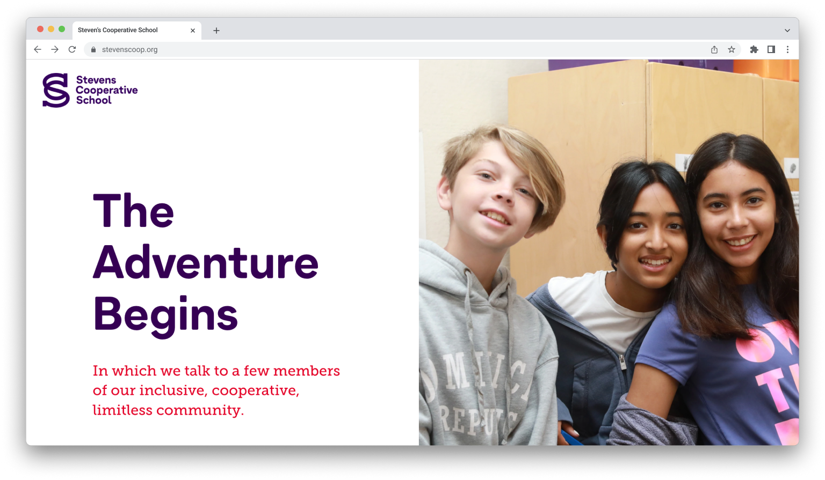This screenshot has width=825, height=480.
Task: Toggle the browser side panel
Action: [x=771, y=49]
